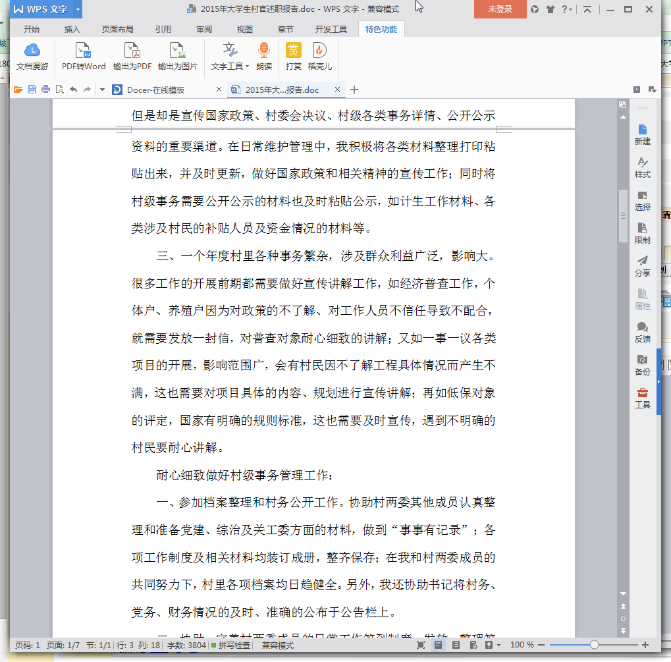This screenshot has width=671, height=662.
Task: Open the 选择 selection sidebar panel
Action: [x=642, y=201]
